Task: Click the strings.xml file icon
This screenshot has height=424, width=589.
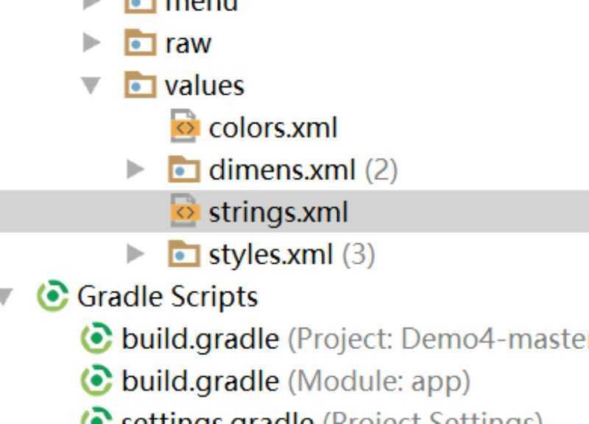Action: point(184,211)
